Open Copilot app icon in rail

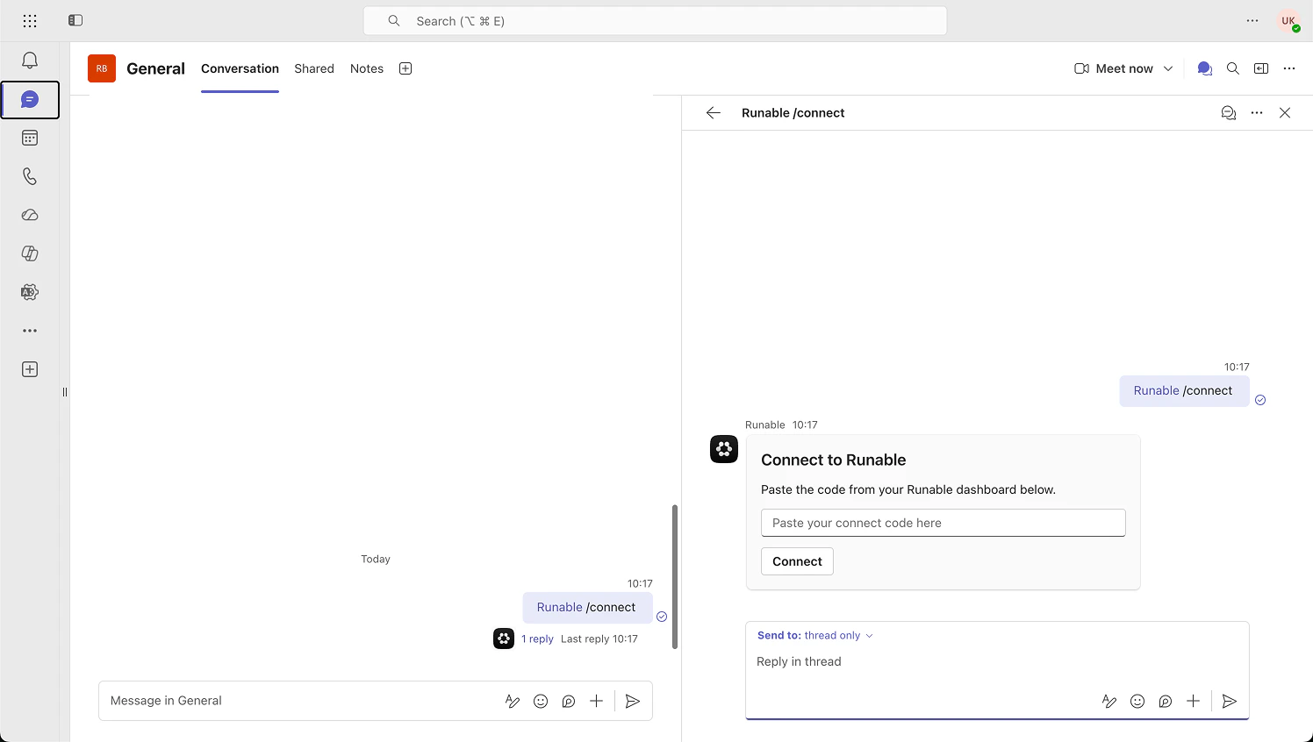click(x=30, y=253)
